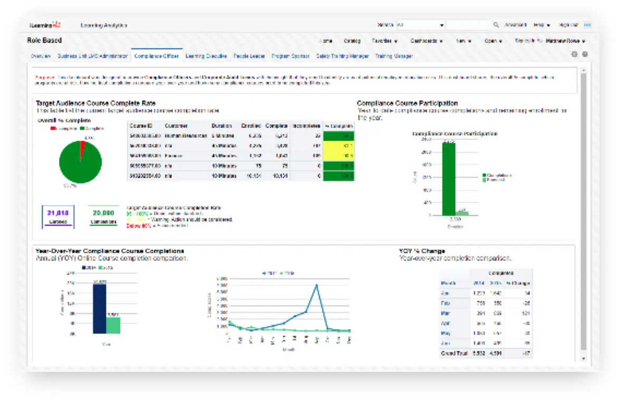Switch to the Program Sponsor tab
633x402 pixels.
(290, 55)
